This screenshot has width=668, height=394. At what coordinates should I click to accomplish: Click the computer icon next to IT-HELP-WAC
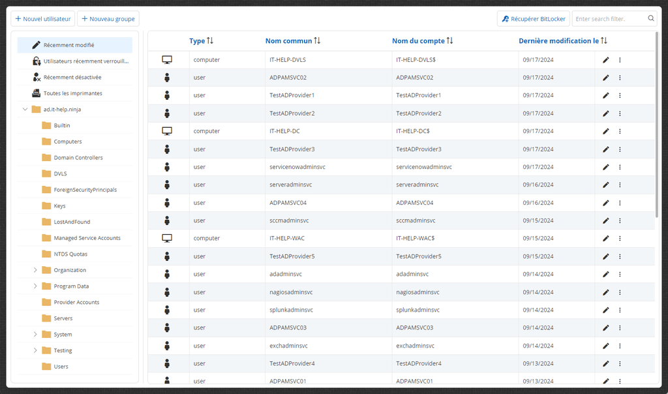click(167, 237)
